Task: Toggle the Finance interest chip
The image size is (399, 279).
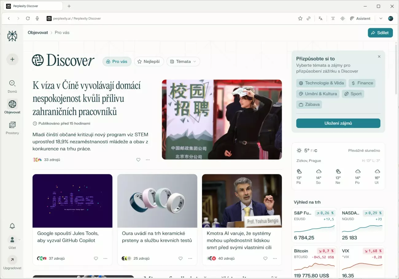Action: [362, 83]
